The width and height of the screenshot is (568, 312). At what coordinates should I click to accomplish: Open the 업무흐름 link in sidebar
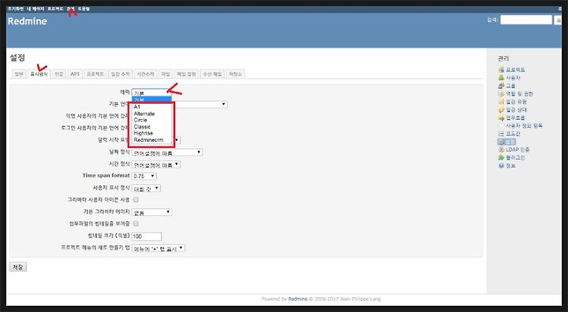point(515,117)
